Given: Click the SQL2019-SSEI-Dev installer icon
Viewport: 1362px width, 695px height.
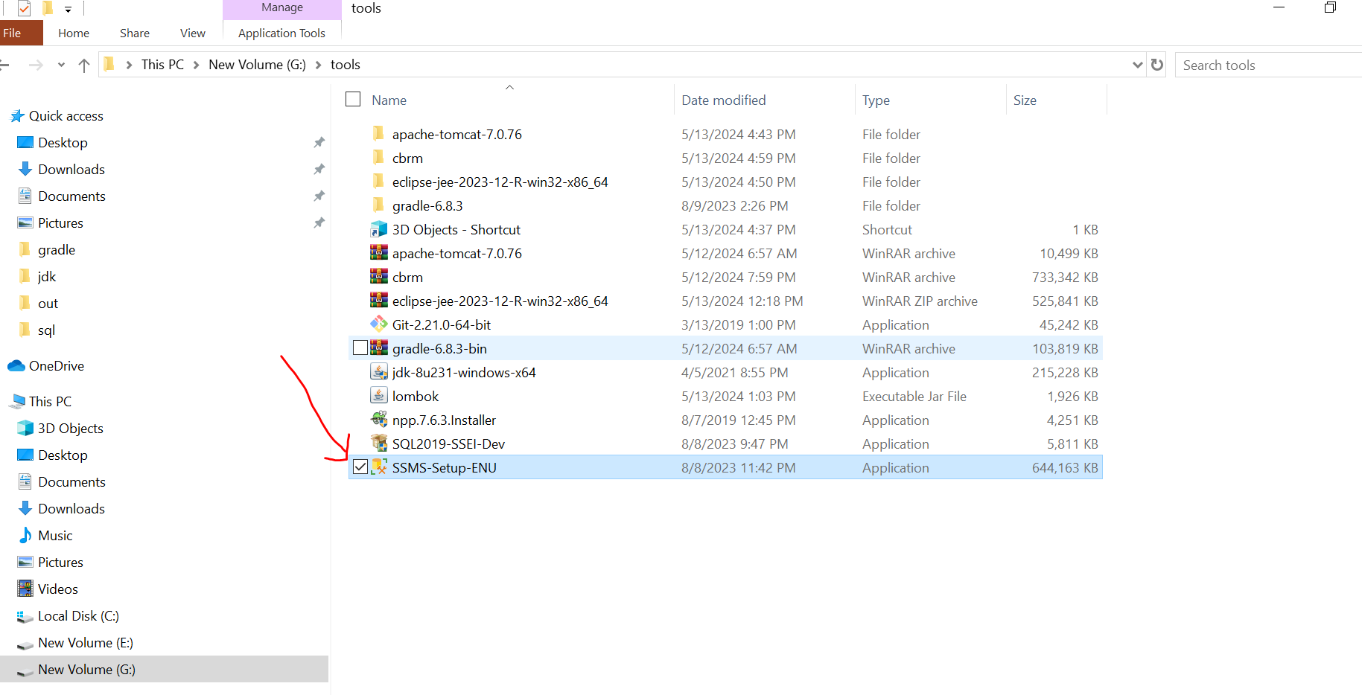Looking at the screenshot, I should coord(379,443).
